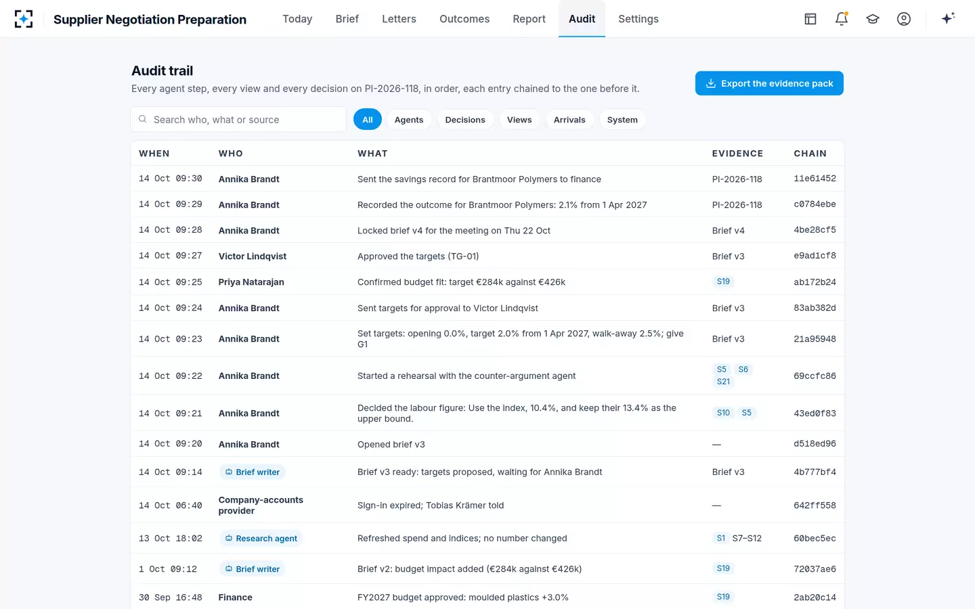Filter the audit trail by Arrivals
975x609 pixels.
click(x=569, y=120)
